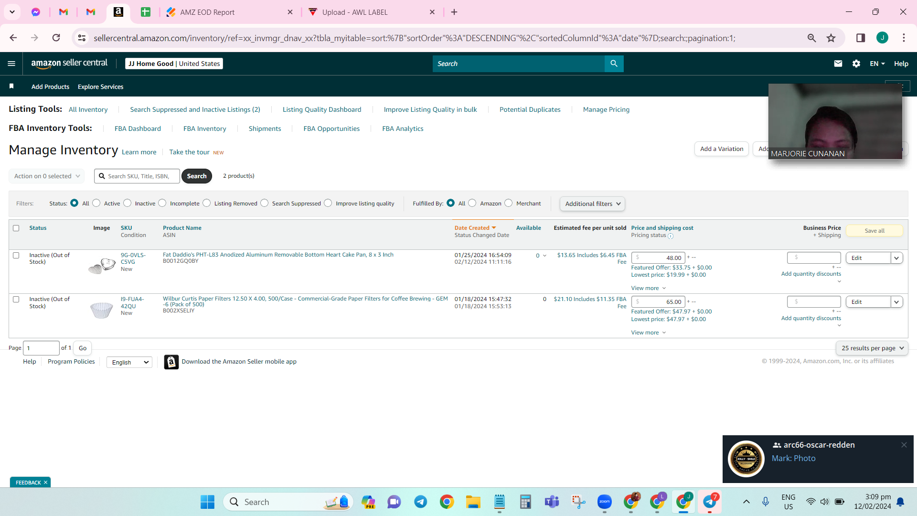
Task: Open the EN language selector
Action: pyautogui.click(x=877, y=64)
